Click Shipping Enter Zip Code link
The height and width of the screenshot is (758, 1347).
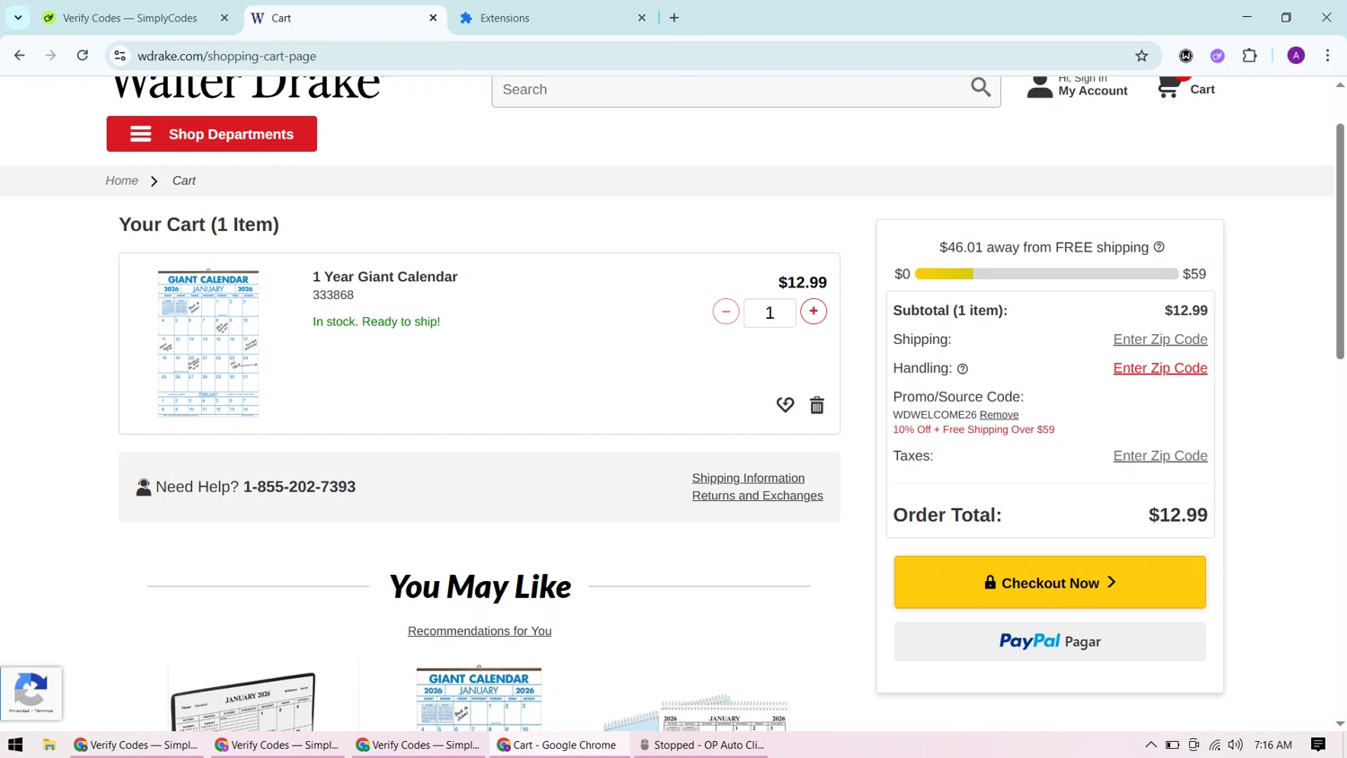coord(1160,339)
